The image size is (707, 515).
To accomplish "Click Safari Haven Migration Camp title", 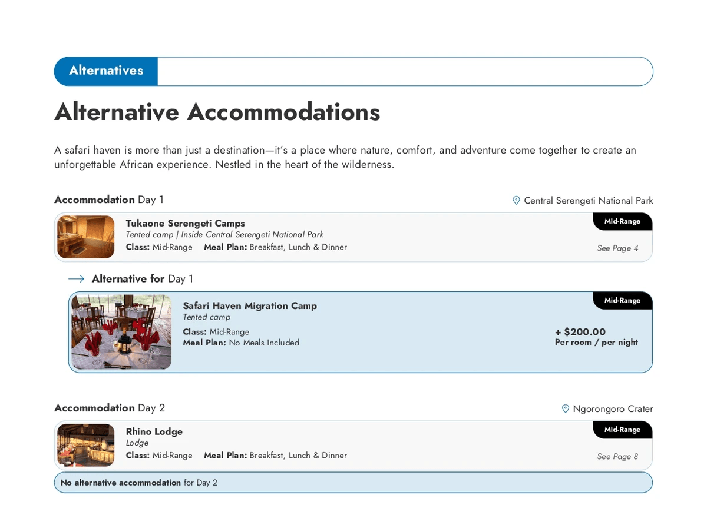I will pos(250,305).
